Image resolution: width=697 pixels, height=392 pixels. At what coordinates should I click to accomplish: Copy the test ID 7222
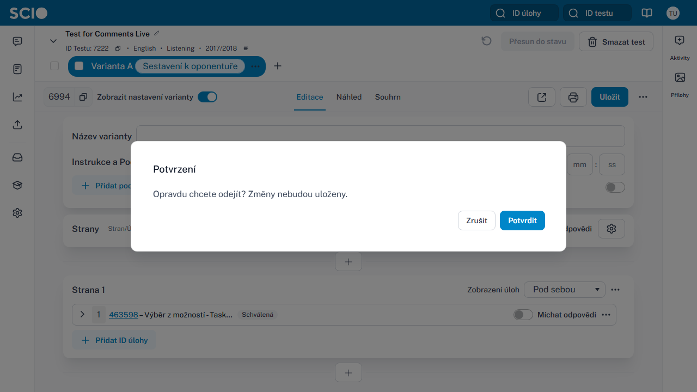coord(118,48)
